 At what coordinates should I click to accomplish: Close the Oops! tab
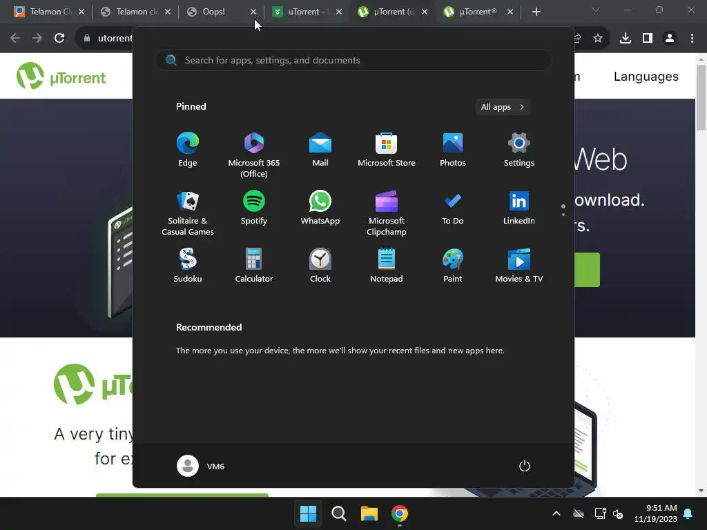[x=253, y=12]
